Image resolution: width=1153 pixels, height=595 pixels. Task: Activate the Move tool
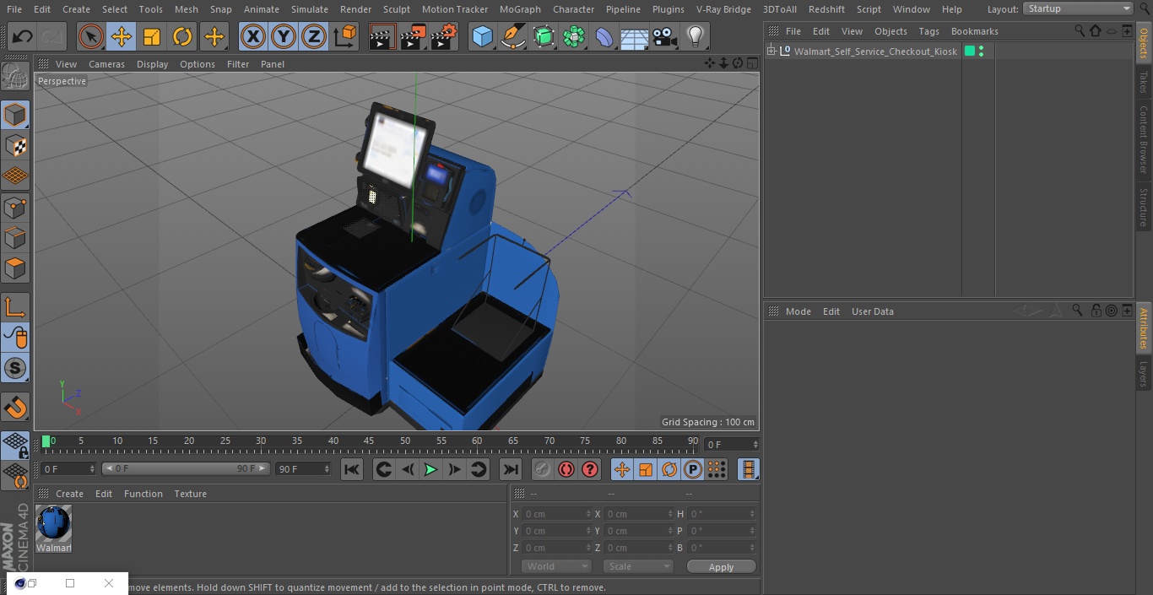[x=122, y=36]
